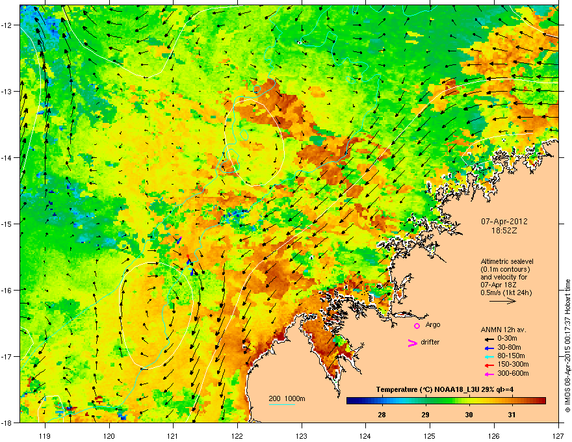
Task: Click the dark red end of temperature colorbar
Action: (x=543, y=401)
